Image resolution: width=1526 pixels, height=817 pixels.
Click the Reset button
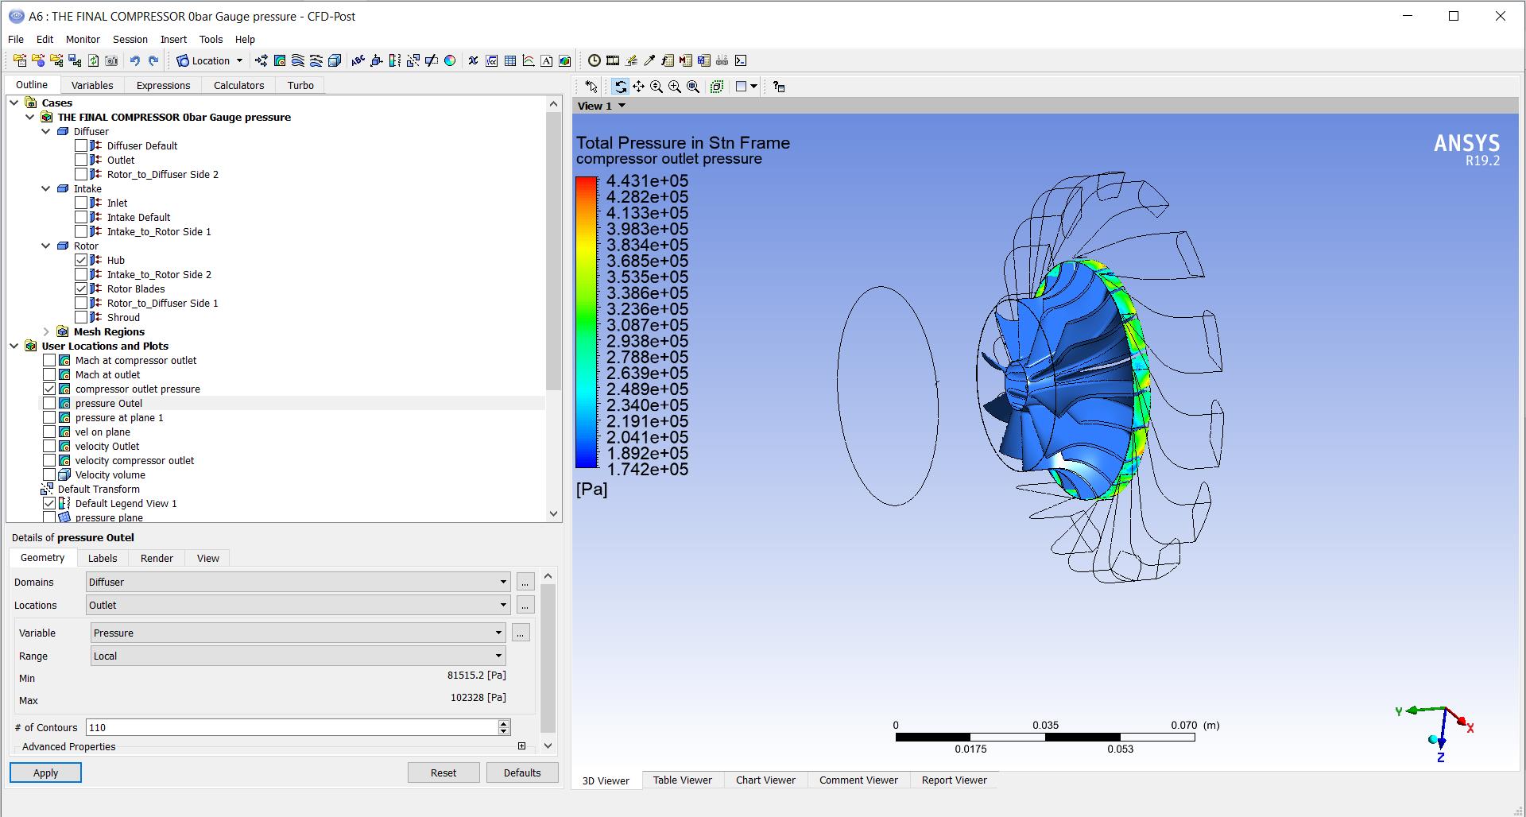coord(443,772)
